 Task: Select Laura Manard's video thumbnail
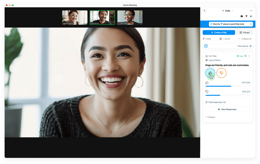[75, 18]
